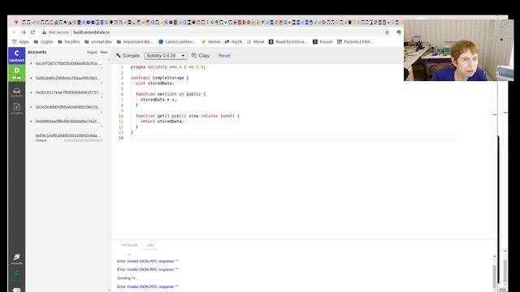Open the Apps bookmarks shortcut
This screenshot has height=292, width=520.
point(20,41)
